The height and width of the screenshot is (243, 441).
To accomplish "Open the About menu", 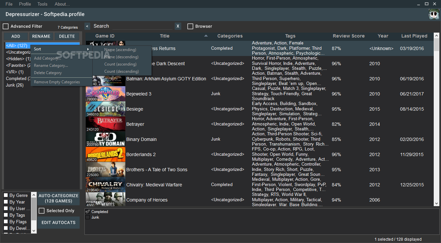I will [x=62, y=4].
